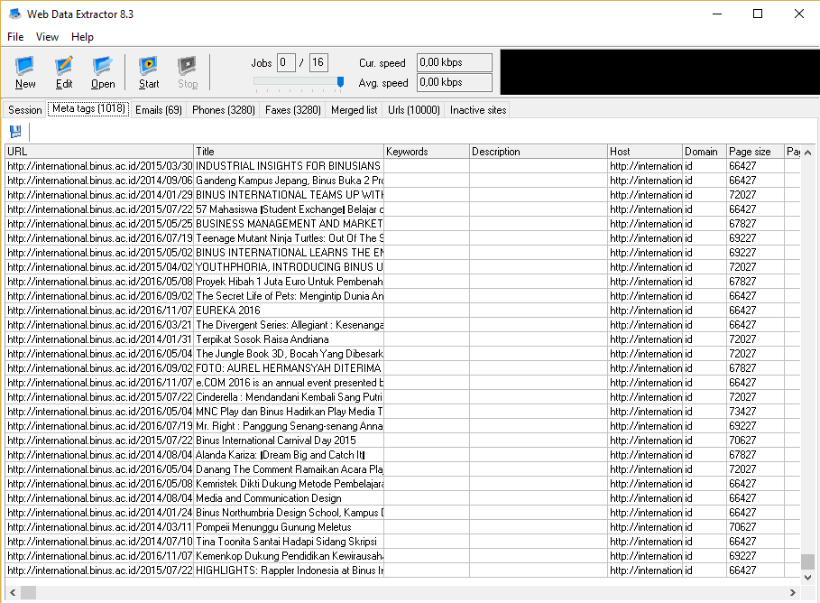This screenshot has width=820, height=603.
Task: Click the Cur. speed value field
Action: tap(454, 62)
